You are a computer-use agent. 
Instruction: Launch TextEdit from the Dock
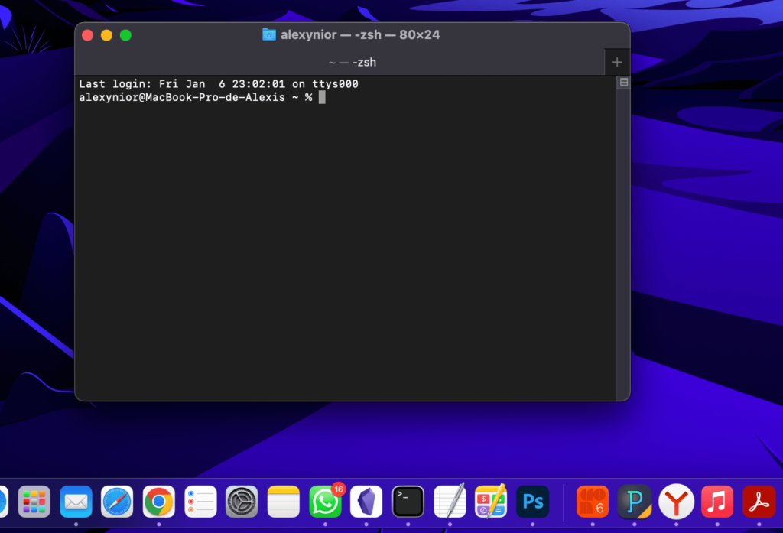point(450,502)
